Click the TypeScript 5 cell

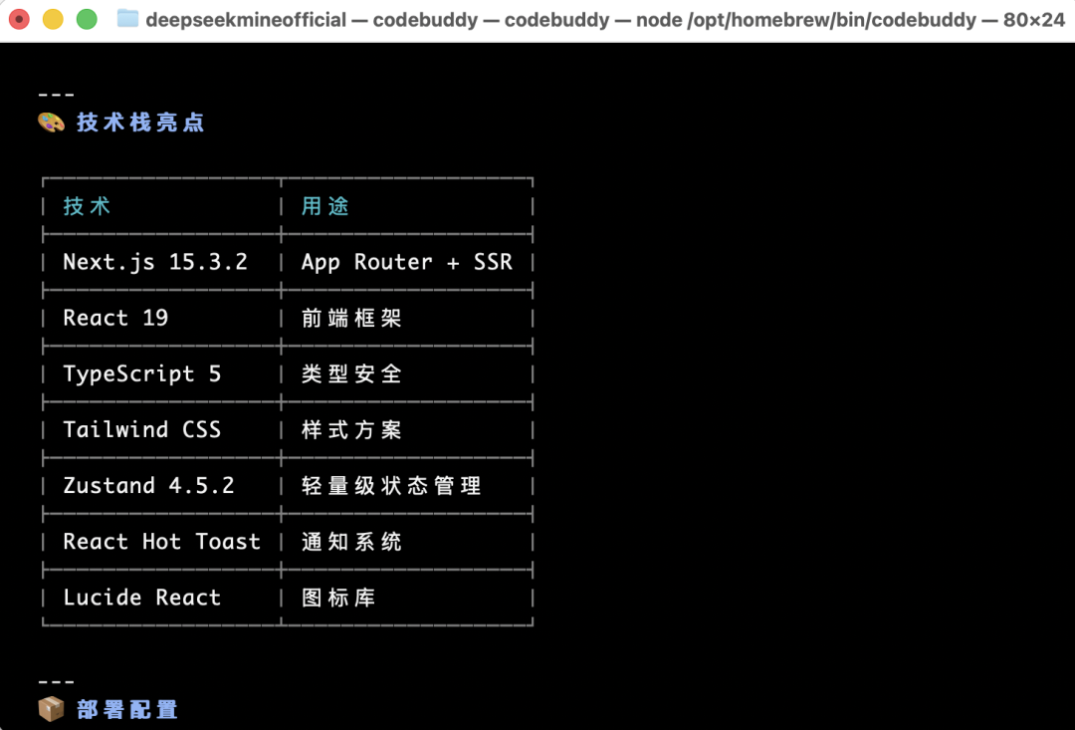141,373
